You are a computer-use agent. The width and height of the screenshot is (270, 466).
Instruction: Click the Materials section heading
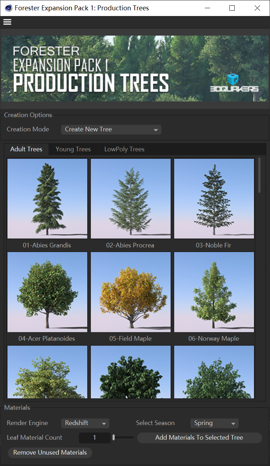point(17,408)
